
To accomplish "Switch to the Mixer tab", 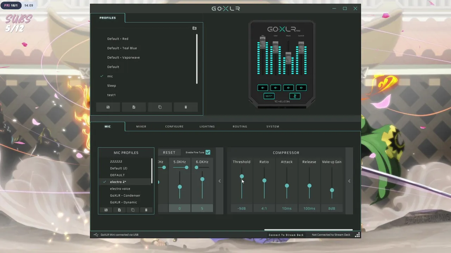I will (x=141, y=126).
